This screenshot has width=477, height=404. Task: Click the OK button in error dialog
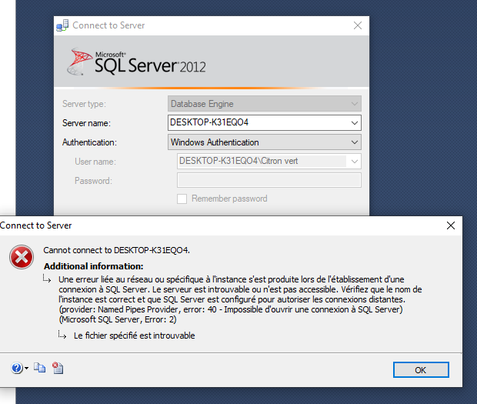click(x=421, y=369)
